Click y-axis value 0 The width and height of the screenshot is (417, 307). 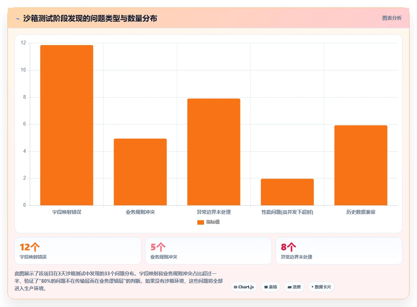pyautogui.click(x=25, y=205)
